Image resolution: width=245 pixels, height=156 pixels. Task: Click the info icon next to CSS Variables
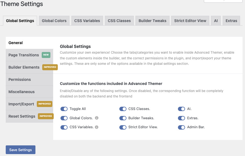click(97, 127)
